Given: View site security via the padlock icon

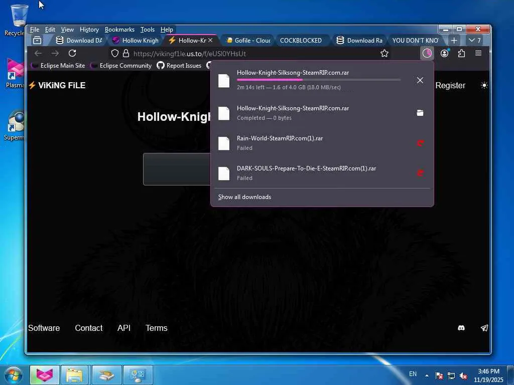Looking at the screenshot, I should click(126, 53).
